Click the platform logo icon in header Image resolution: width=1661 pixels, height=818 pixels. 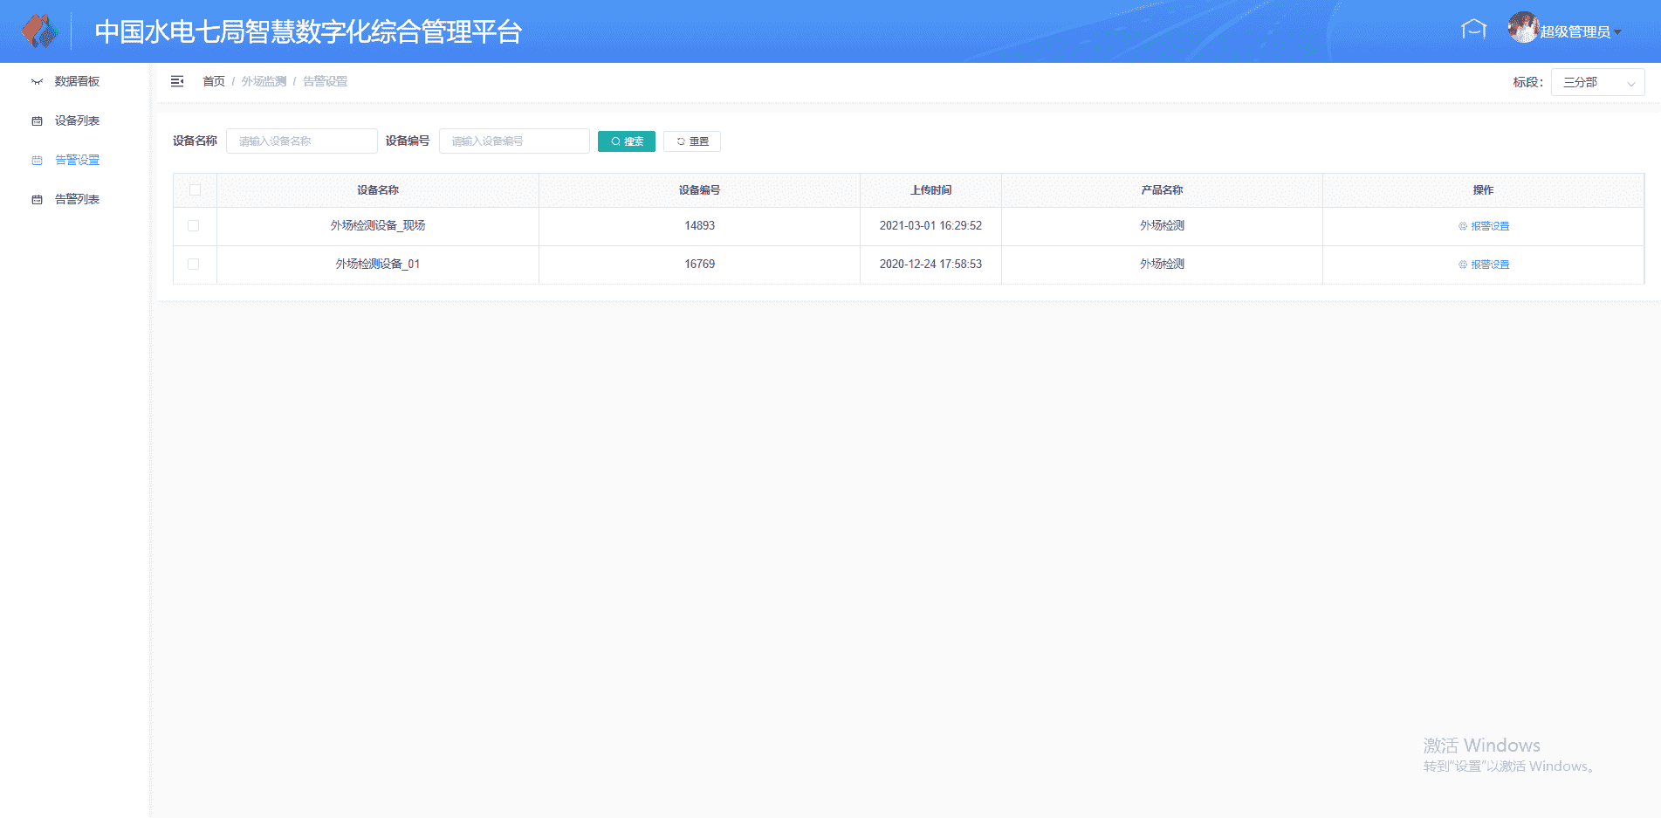[x=38, y=31]
